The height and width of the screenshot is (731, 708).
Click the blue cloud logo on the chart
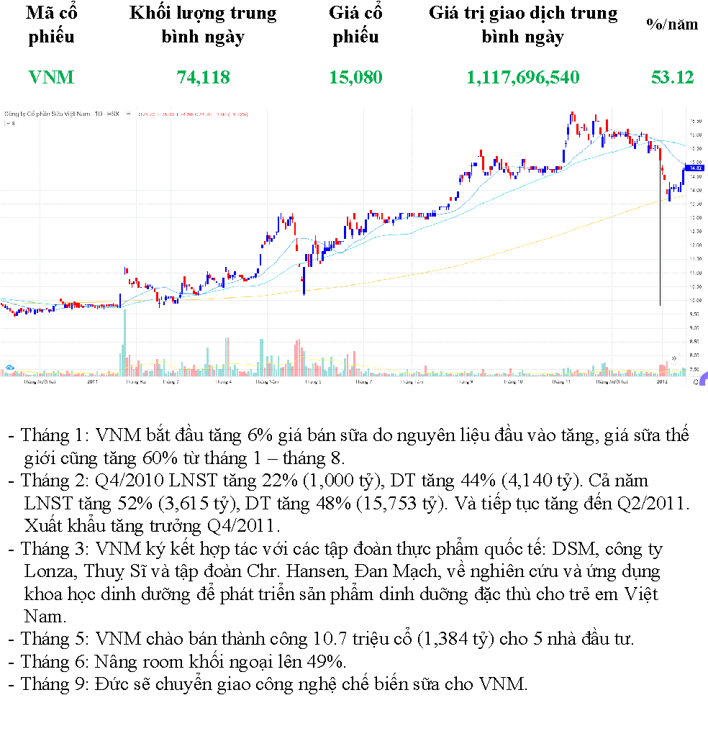coord(9,368)
